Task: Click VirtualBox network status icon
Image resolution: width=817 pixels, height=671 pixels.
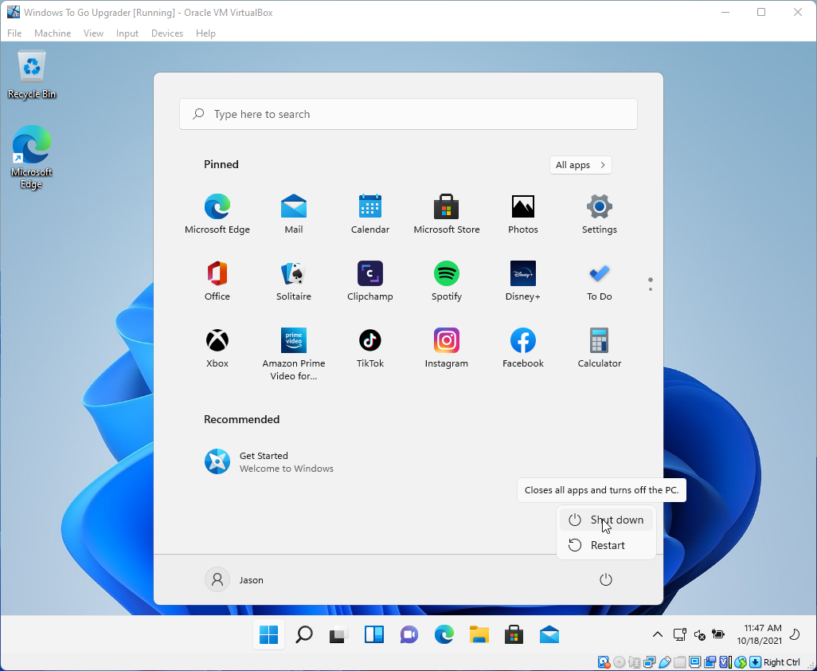Action: point(649,662)
